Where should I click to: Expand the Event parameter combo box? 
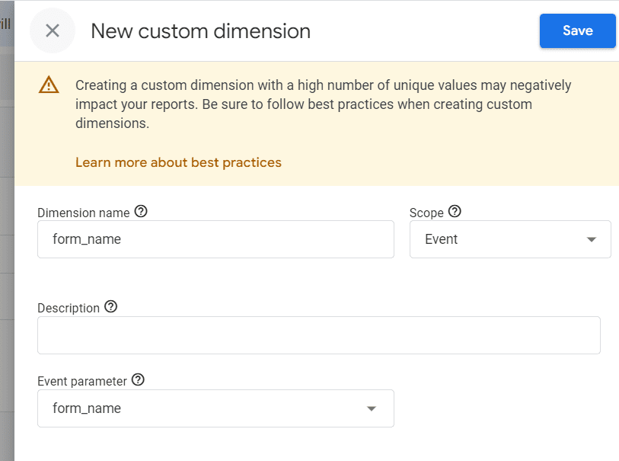pyautogui.click(x=206, y=408)
